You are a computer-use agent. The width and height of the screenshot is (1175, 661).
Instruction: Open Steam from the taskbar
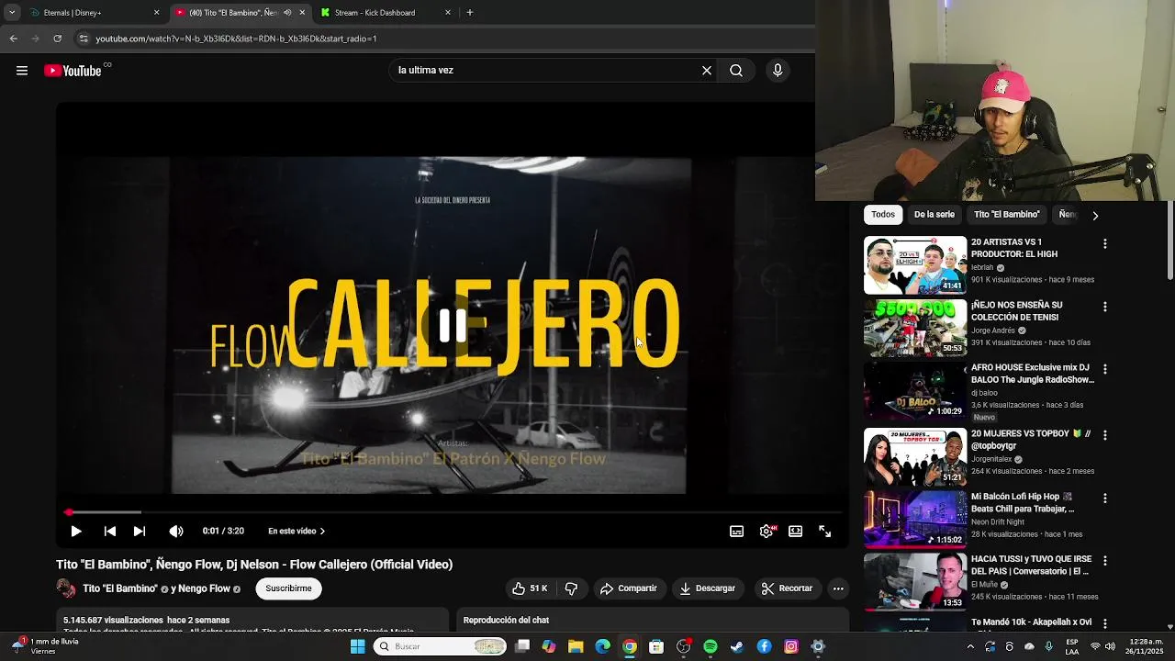point(737,647)
